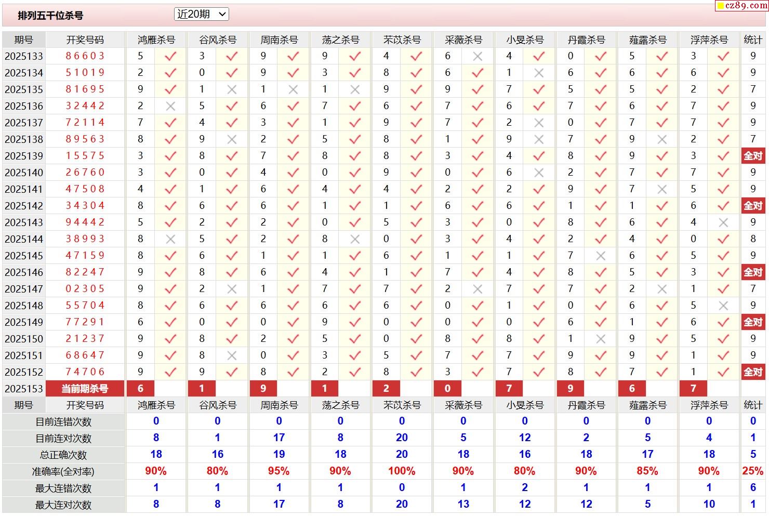Click the X mark for 浮萍杀号 in row 2025143

[723, 222]
